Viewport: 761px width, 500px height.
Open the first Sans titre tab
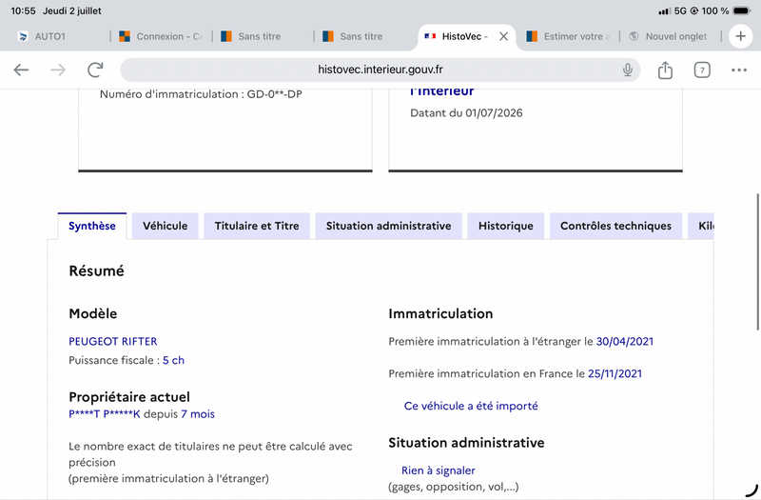[263, 36]
